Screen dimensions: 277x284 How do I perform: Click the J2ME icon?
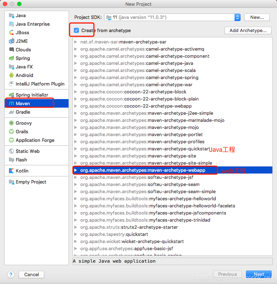pos(11,41)
